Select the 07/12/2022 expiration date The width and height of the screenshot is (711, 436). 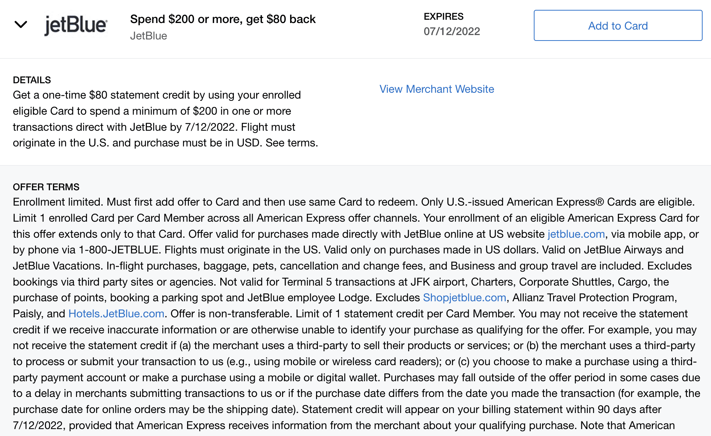452,31
